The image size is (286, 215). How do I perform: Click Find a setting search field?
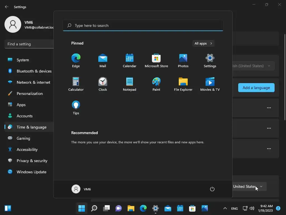[29, 44]
